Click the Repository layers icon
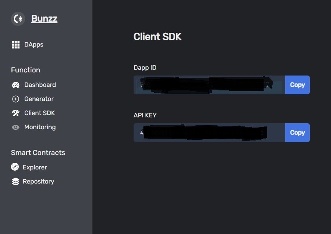This screenshot has height=234, width=331. 15,181
